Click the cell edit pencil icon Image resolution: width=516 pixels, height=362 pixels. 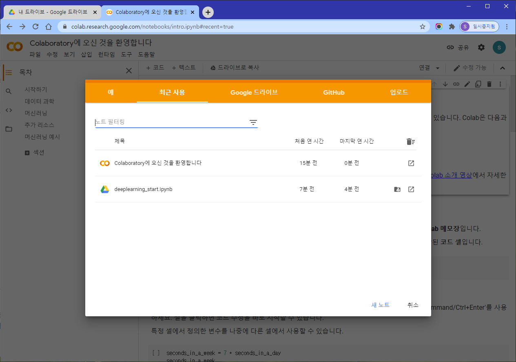(467, 84)
